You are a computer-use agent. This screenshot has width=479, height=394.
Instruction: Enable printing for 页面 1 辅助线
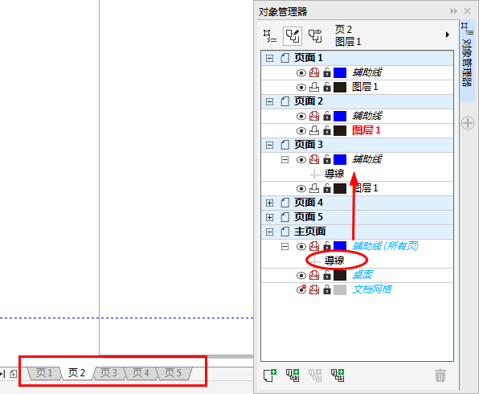click(x=314, y=72)
